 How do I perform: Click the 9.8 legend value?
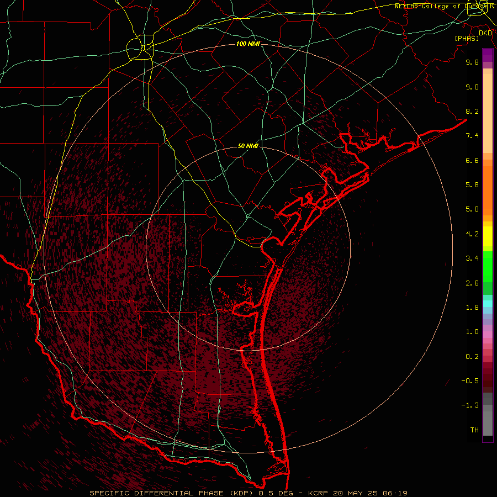[472, 62]
